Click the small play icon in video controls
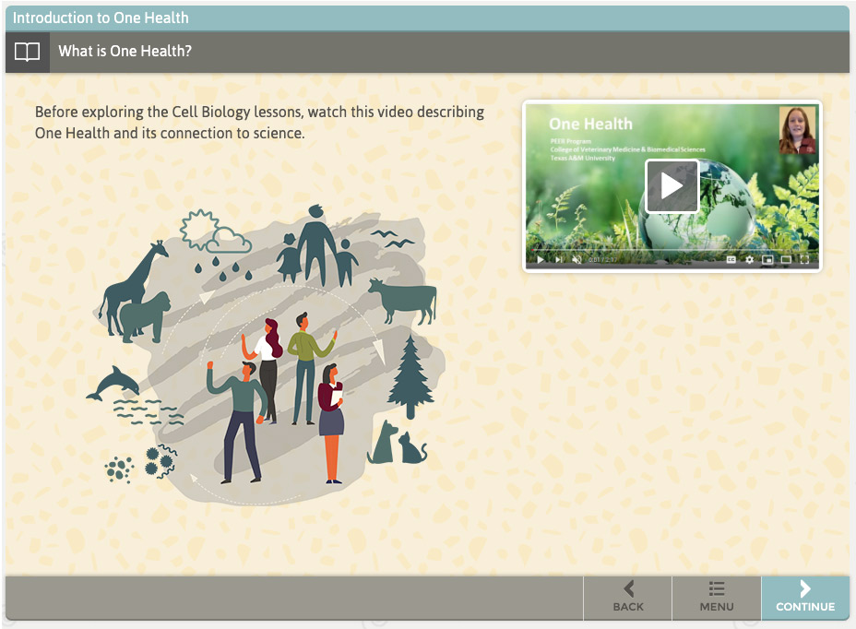 coord(540,259)
